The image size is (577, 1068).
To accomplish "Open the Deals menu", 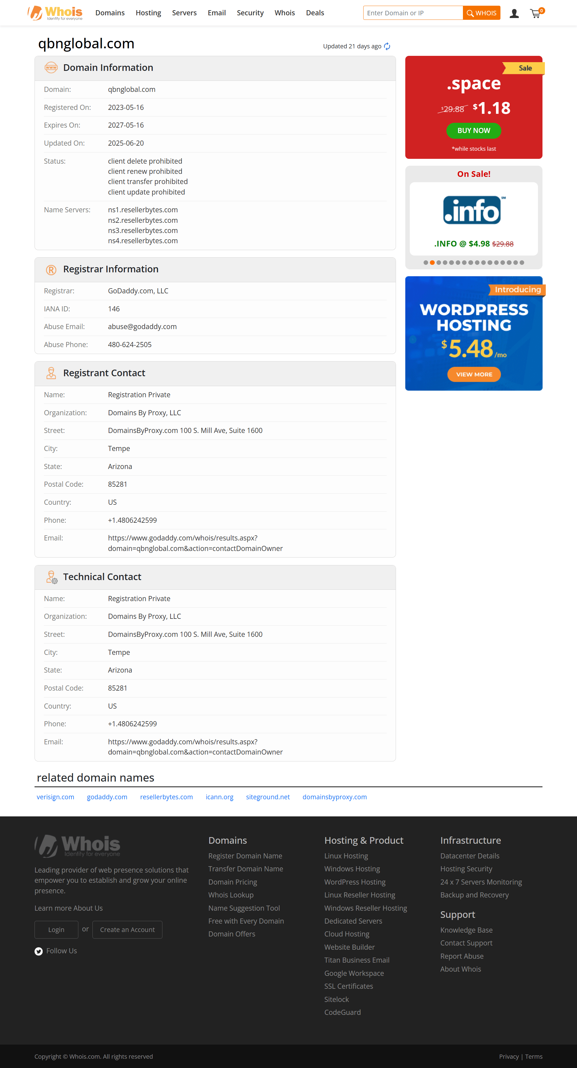I will coord(315,13).
